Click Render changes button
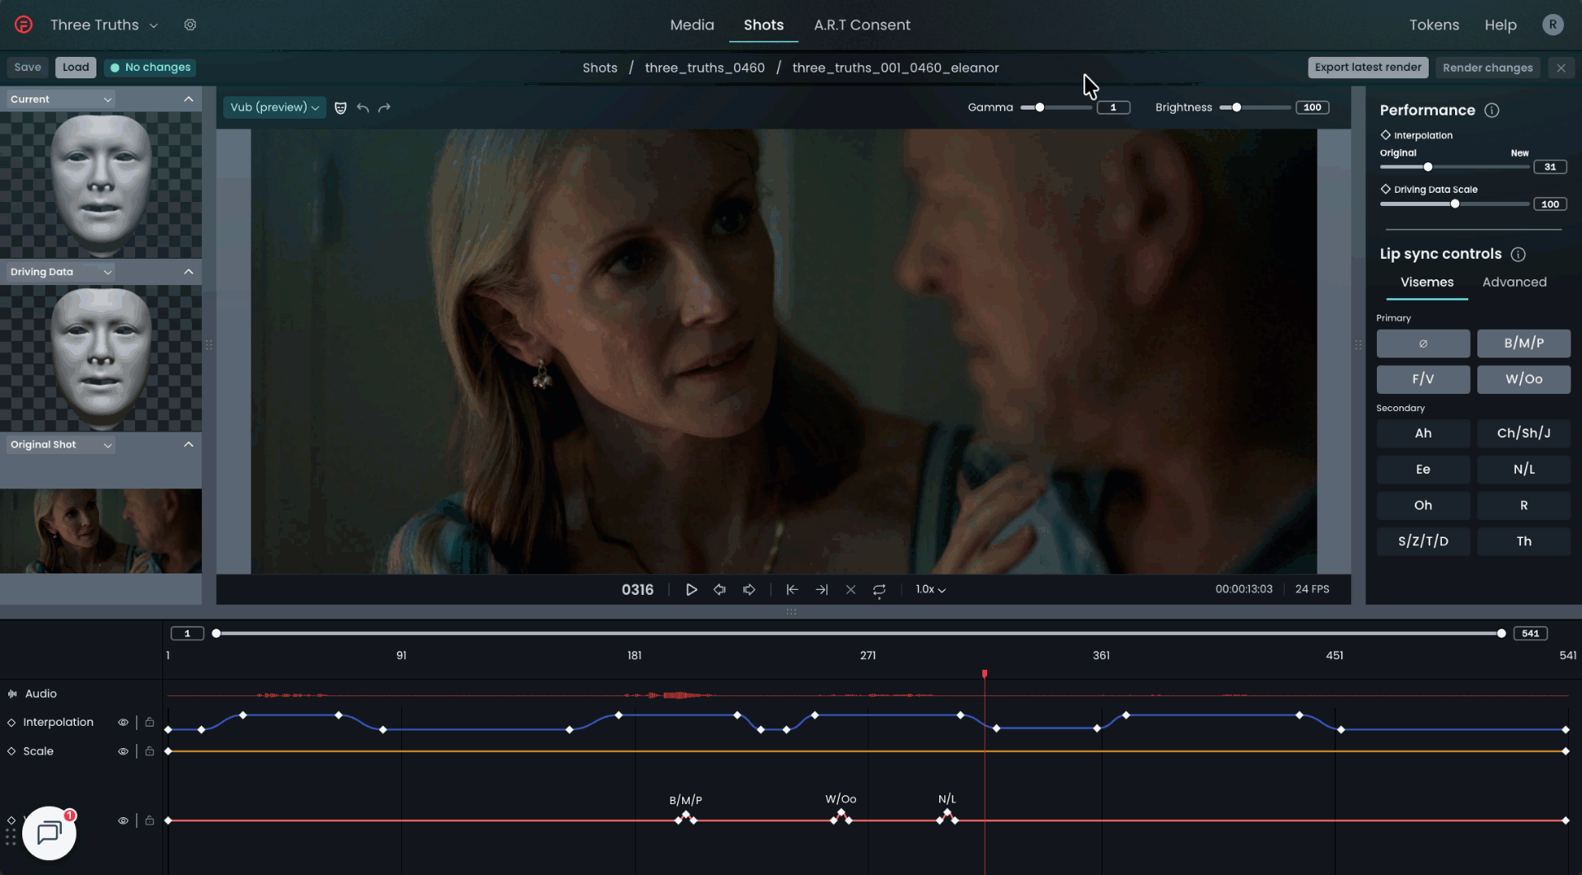Screen dimensions: 1582x875 click(1487, 68)
